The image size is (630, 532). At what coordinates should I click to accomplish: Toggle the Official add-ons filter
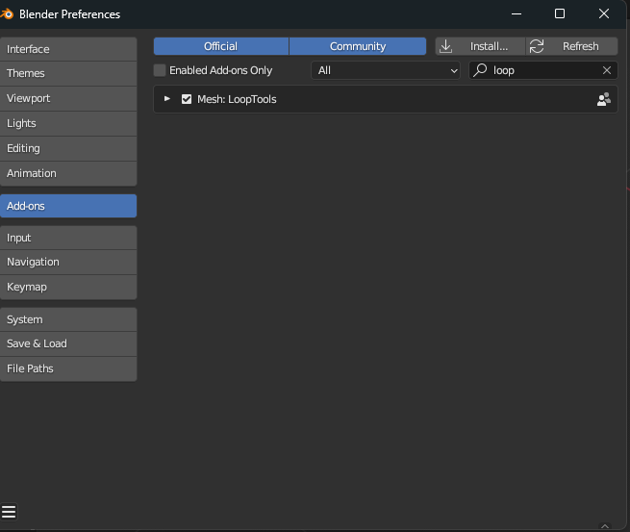click(221, 46)
